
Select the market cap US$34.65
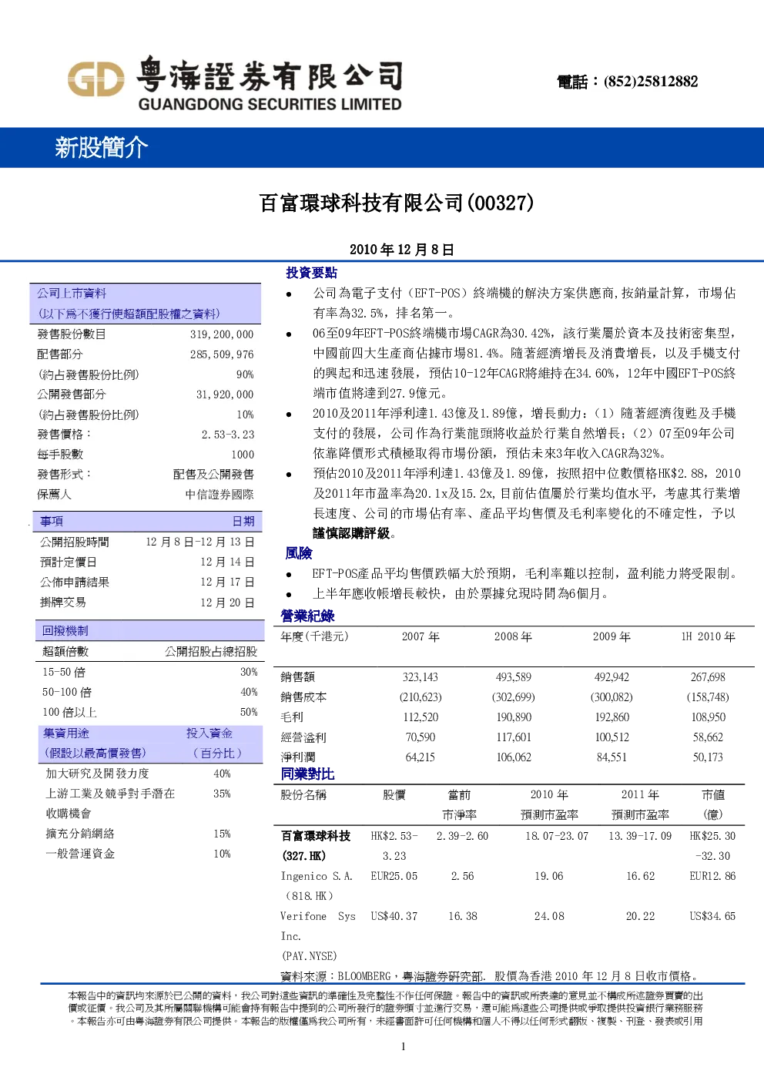(x=712, y=916)
